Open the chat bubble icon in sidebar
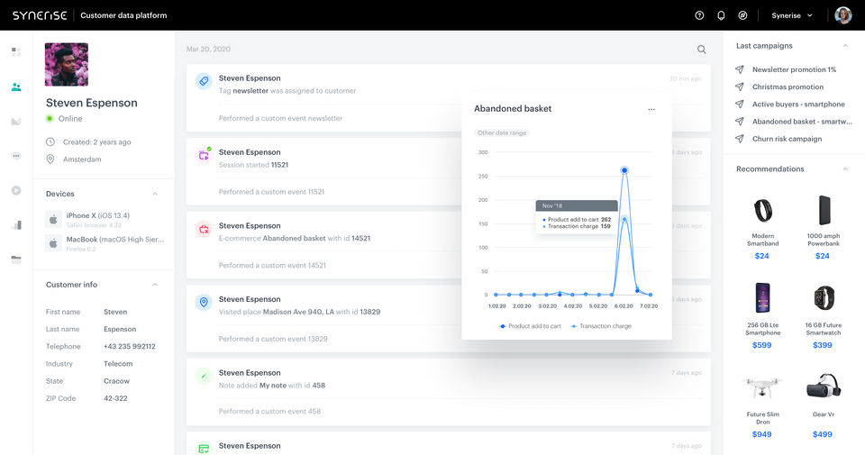865x455 pixels. 16,156
